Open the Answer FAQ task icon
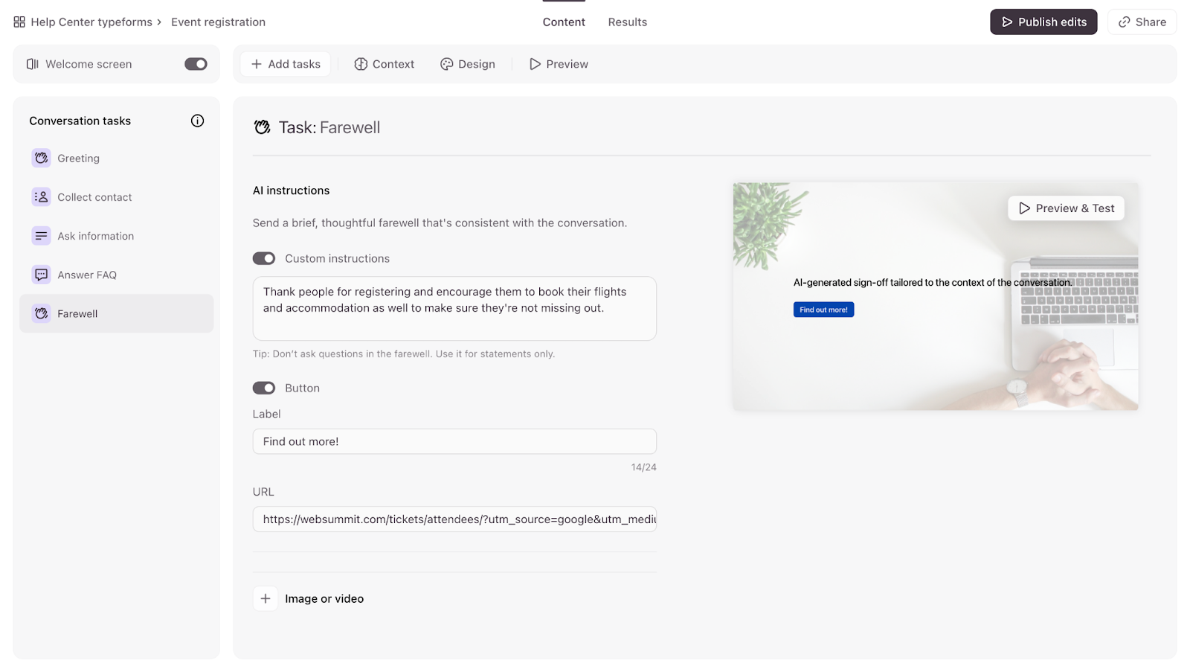Viewport: 1190px width, 672px height. tap(42, 275)
